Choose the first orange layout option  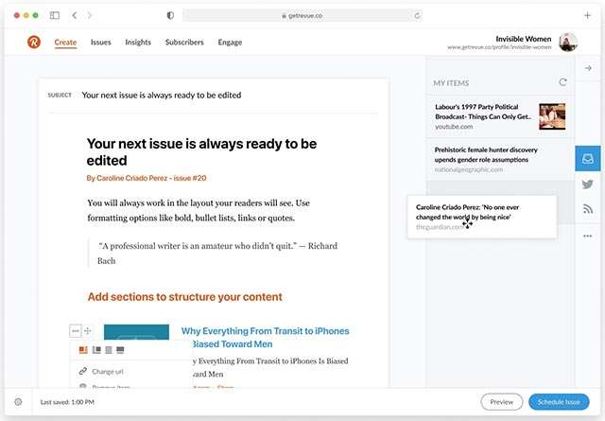click(83, 350)
